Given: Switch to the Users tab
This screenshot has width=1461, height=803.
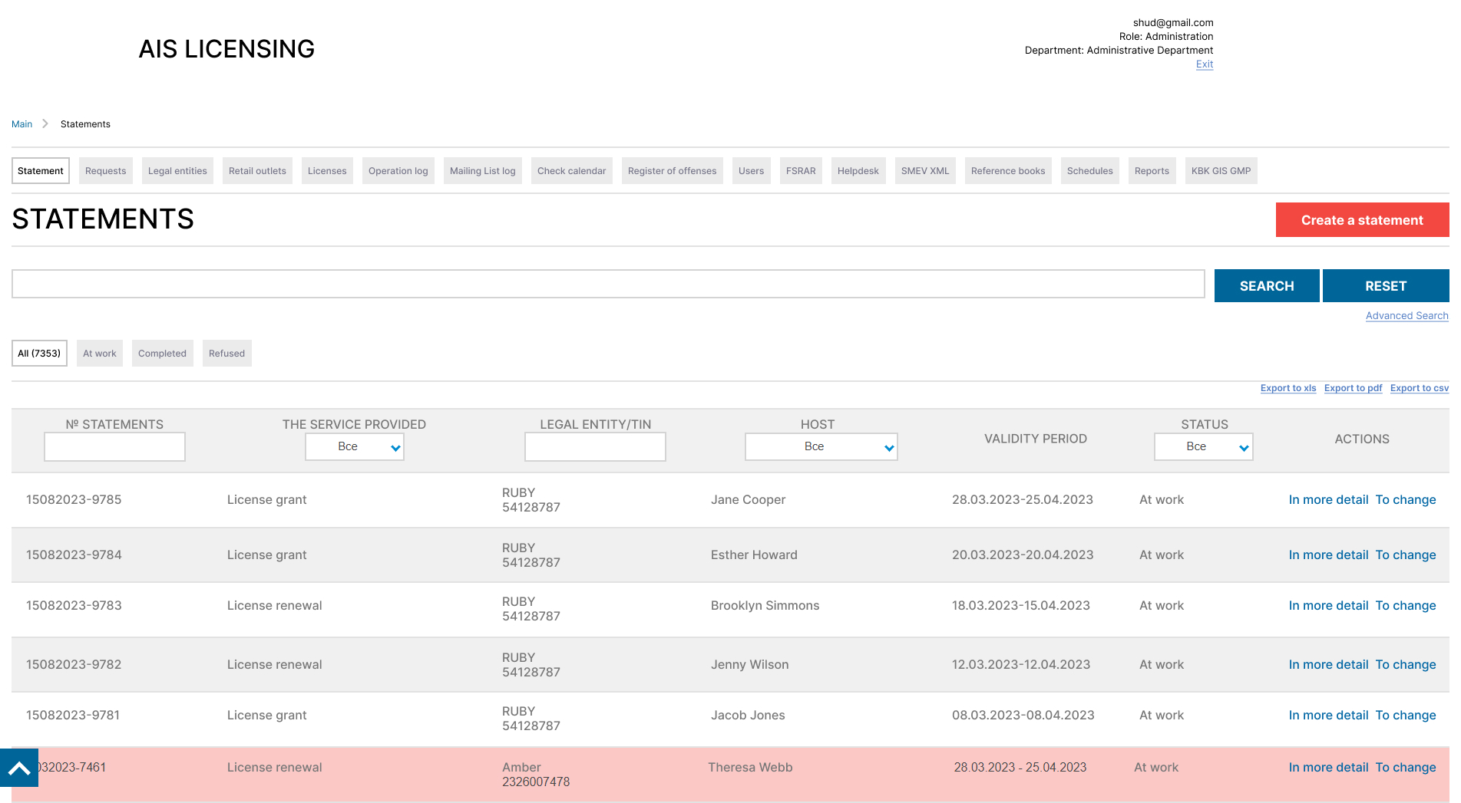Looking at the screenshot, I should click(x=752, y=170).
